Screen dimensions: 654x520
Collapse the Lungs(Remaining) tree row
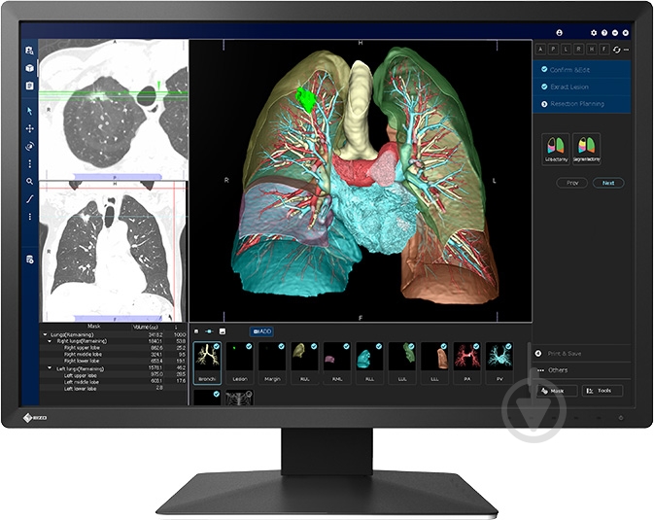point(45,334)
